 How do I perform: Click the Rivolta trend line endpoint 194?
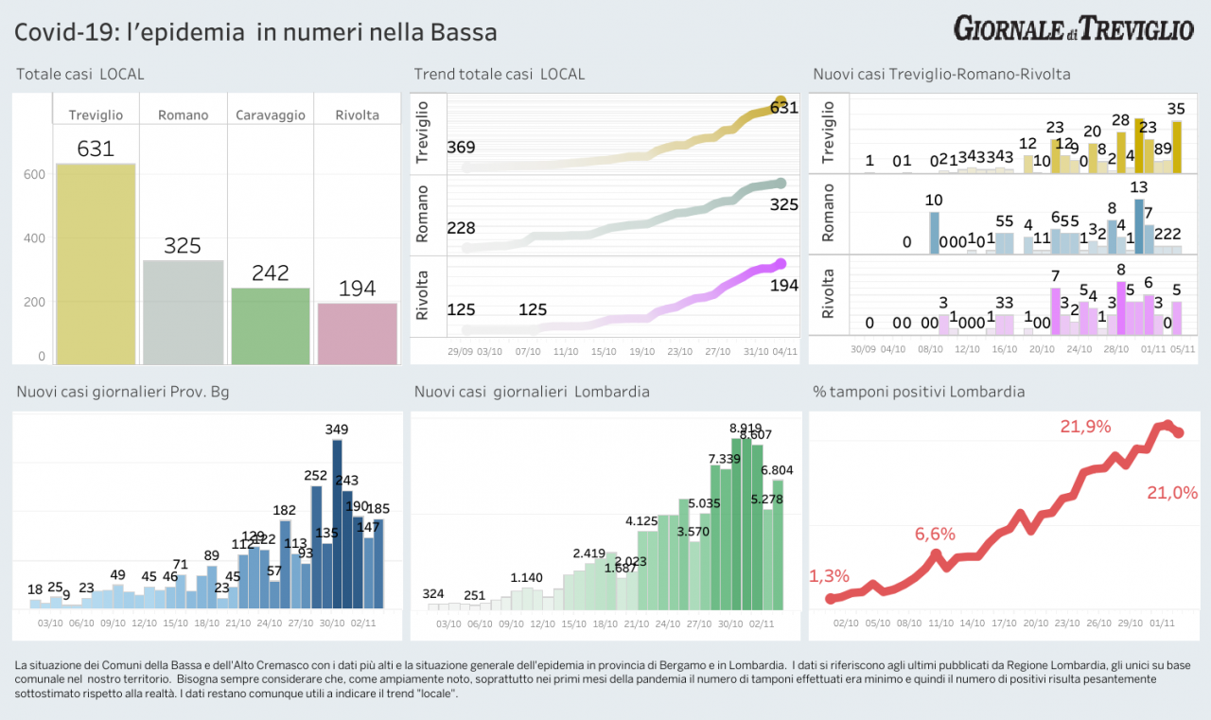(781, 264)
